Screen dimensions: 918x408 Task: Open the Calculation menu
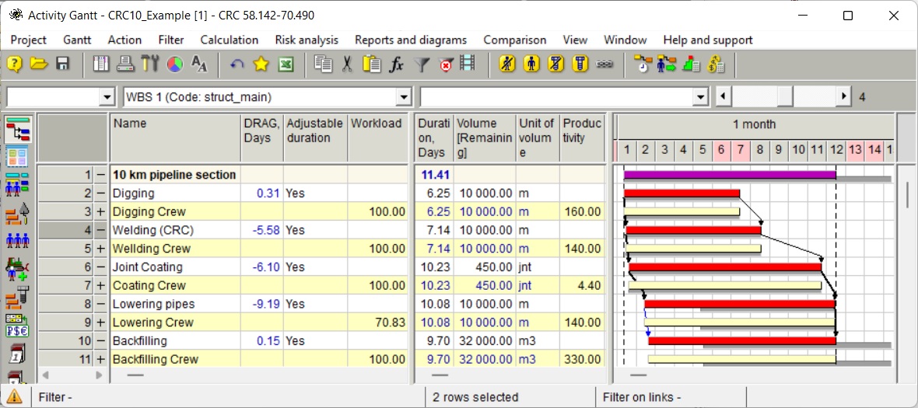click(x=229, y=40)
